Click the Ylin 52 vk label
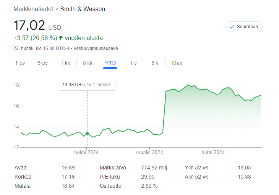This screenshot has width=279, height=195. click(x=196, y=168)
